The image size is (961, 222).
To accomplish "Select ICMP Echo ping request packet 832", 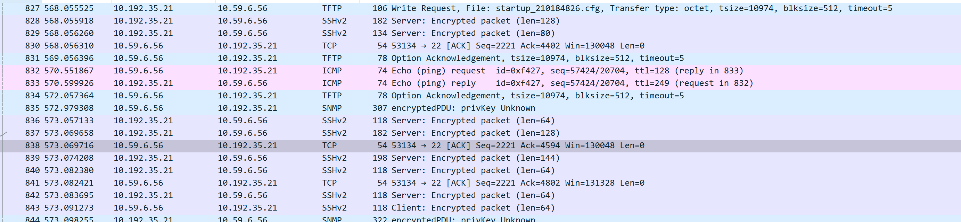I will pos(448,71).
